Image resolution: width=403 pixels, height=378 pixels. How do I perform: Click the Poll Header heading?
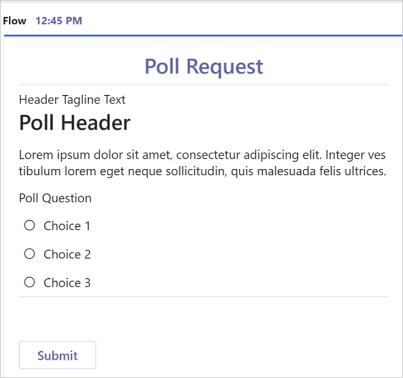[x=74, y=123]
